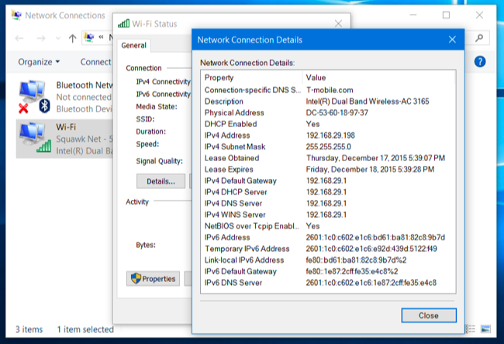
Task: Select the T-mobile.com DNS suffix value
Action: [x=330, y=90]
